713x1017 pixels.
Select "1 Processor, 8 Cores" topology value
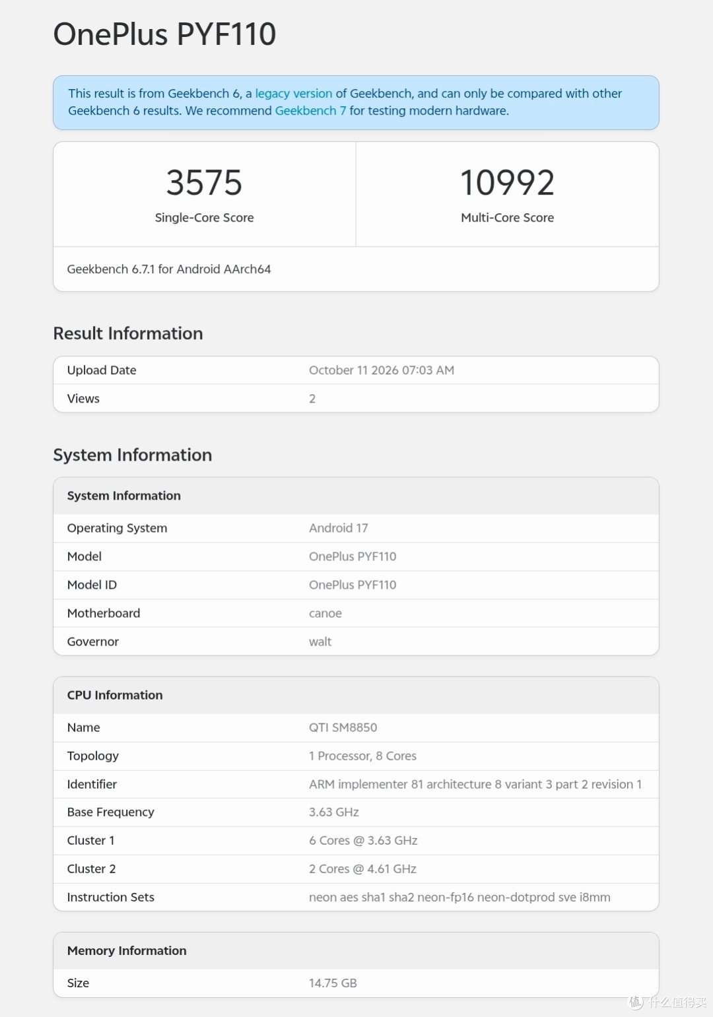(x=363, y=756)
